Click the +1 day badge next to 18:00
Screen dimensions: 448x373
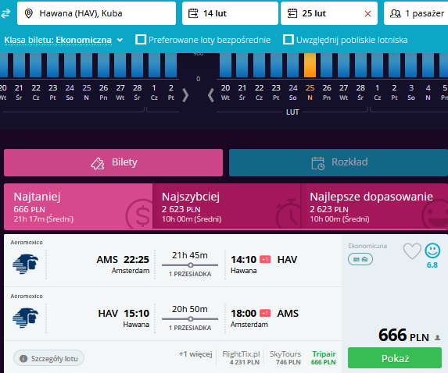coord(265,314)
